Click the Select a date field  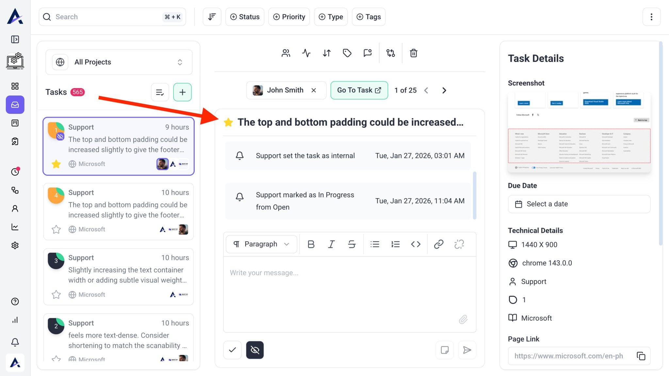[x=579, y=204]
